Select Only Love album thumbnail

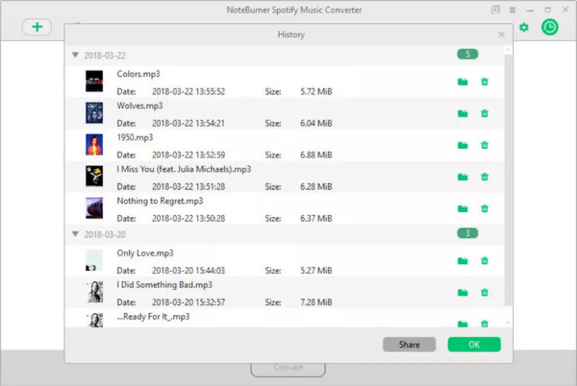click(94, 261)
